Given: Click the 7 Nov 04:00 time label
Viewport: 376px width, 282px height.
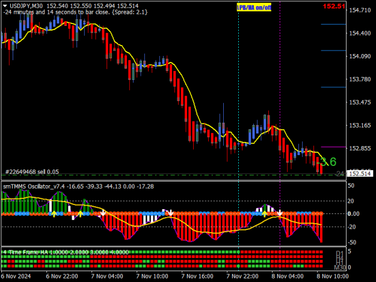Looking at the screenshot, I should pyautogui.click(x=107, y=276).
